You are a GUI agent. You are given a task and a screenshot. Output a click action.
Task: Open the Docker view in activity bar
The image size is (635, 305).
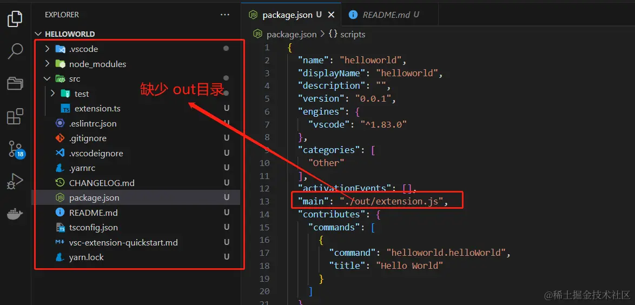15,214
